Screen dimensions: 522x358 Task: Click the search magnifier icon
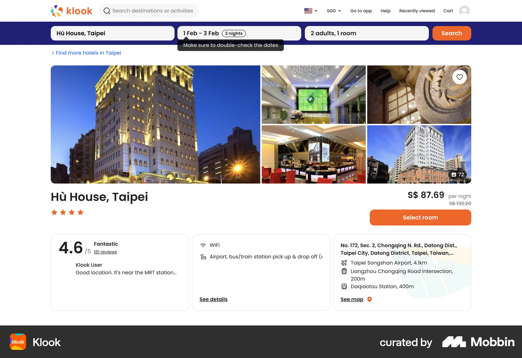107,11
